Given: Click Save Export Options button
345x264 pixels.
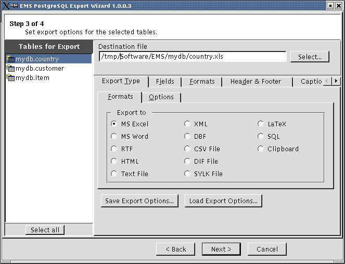Looking at the screenshot, I should [x=139, y=201].
